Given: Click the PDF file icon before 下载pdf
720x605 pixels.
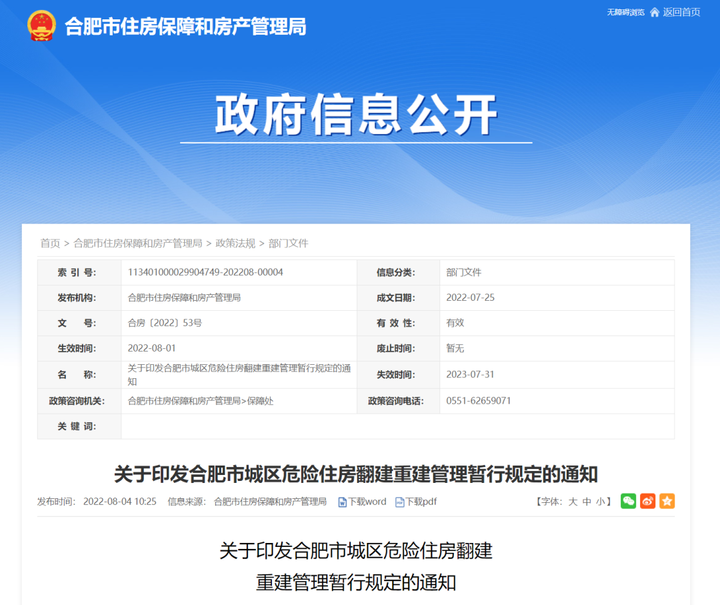Looking at the screenshot, I should coord(399,502).
